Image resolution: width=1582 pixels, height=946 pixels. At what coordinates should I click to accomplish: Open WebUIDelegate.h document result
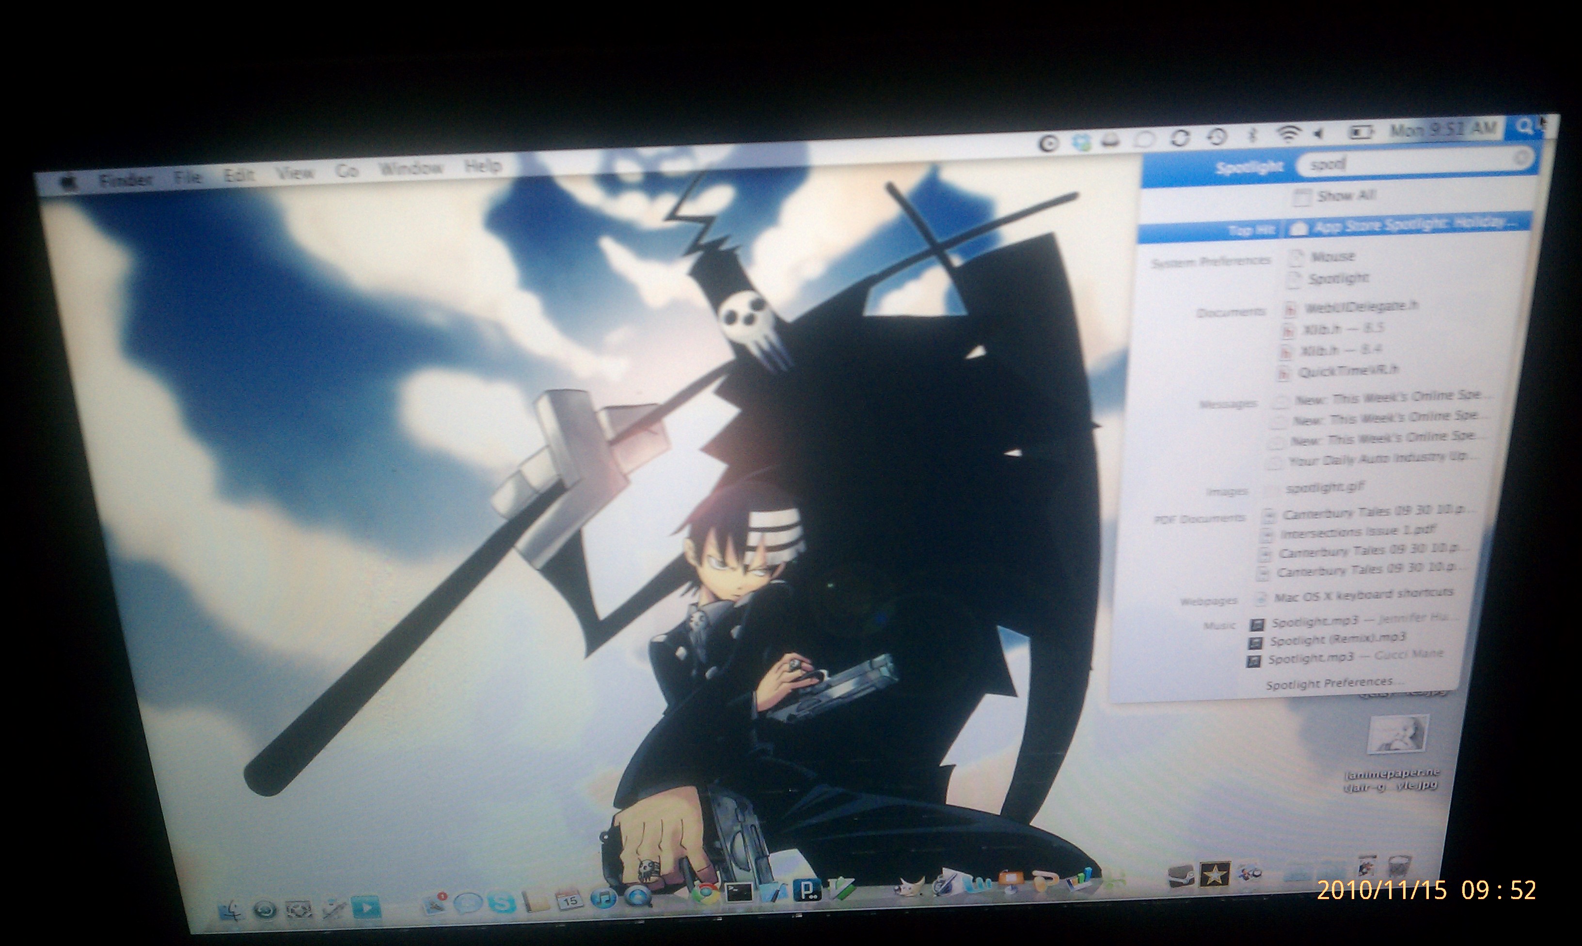[x=1351, y=308]
